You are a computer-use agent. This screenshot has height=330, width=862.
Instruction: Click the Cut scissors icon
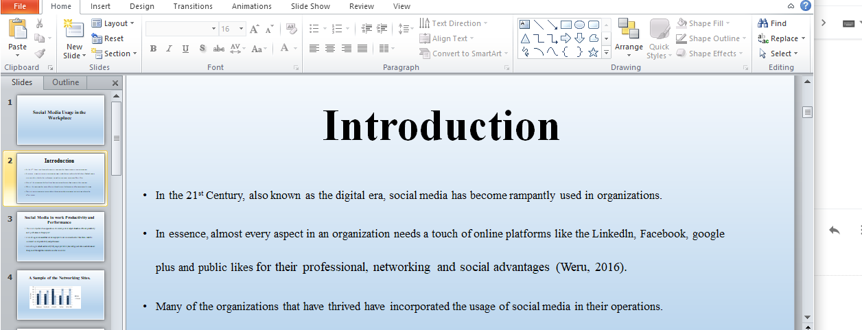39,24
